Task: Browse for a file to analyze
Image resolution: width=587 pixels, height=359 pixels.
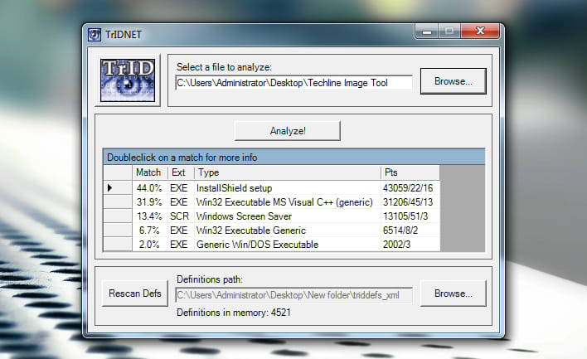Action: (454, 81)
